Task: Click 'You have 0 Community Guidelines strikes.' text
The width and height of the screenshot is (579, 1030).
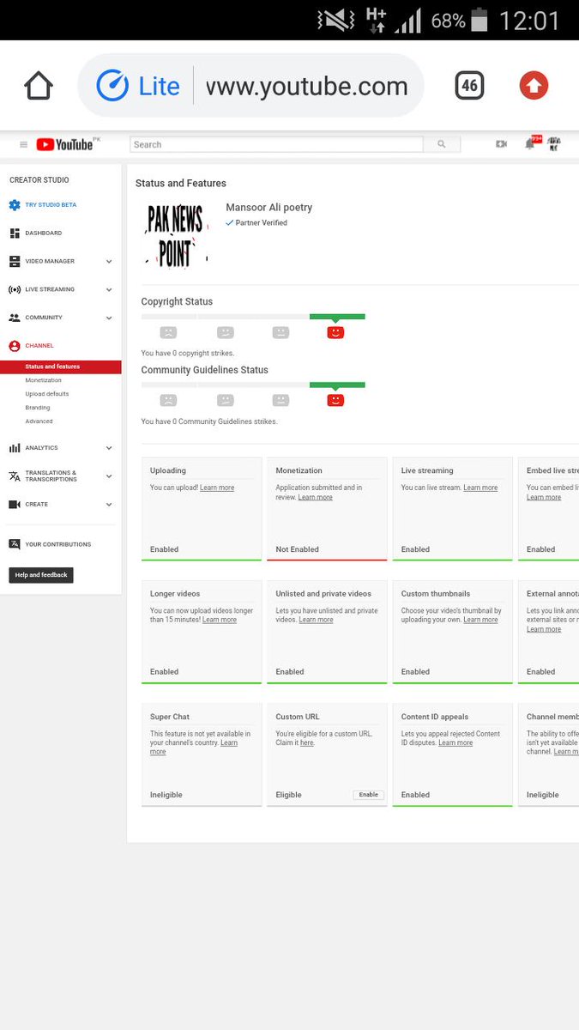Action: [x=209, y=421]
